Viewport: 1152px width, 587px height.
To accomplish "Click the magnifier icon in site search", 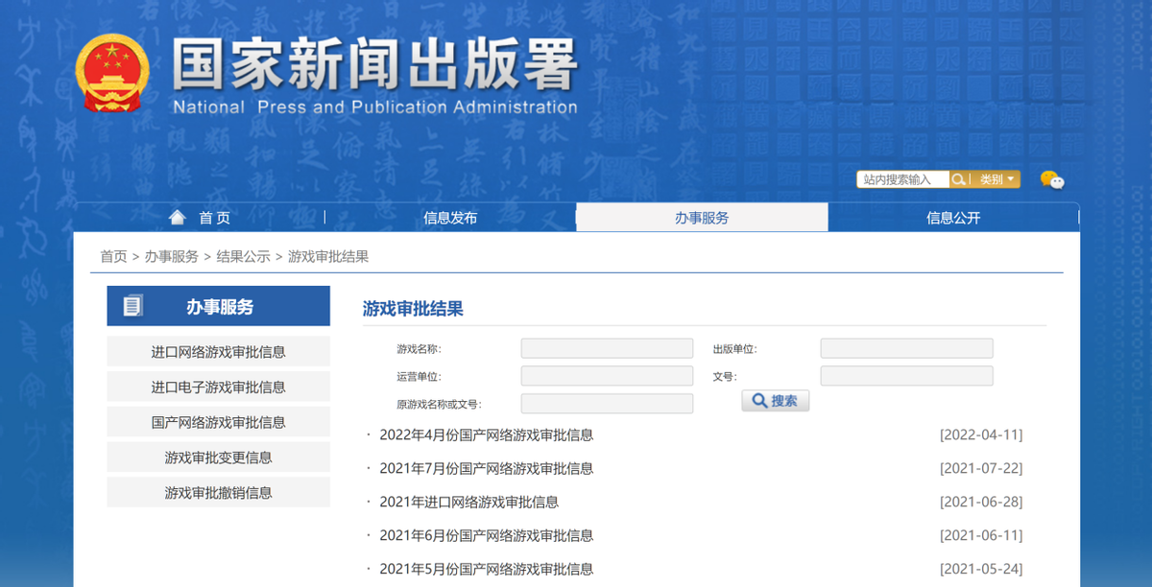I will point(958,179).
